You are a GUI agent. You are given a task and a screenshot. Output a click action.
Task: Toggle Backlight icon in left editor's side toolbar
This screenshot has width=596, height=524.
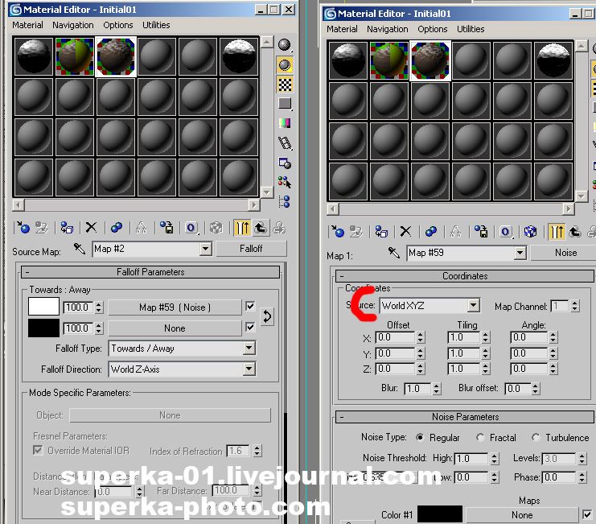click(285, 64)
